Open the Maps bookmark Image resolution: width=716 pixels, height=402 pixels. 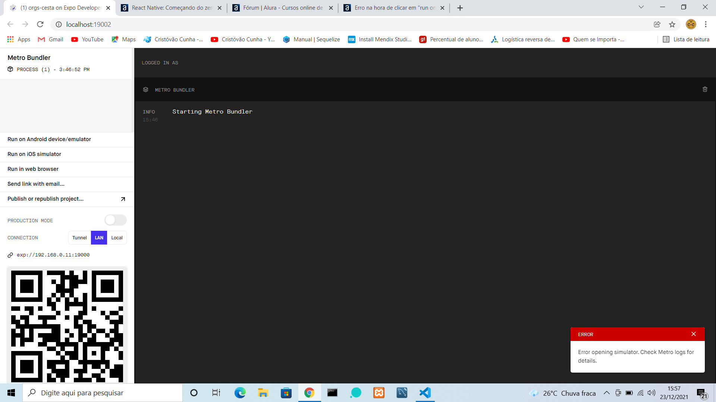point(123,39)
